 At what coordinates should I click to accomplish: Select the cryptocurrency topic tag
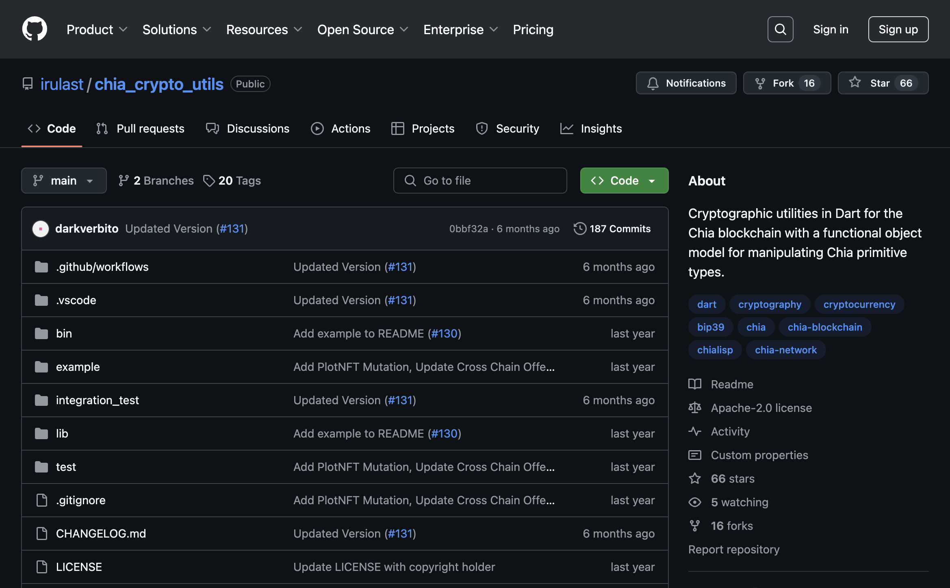859,304
